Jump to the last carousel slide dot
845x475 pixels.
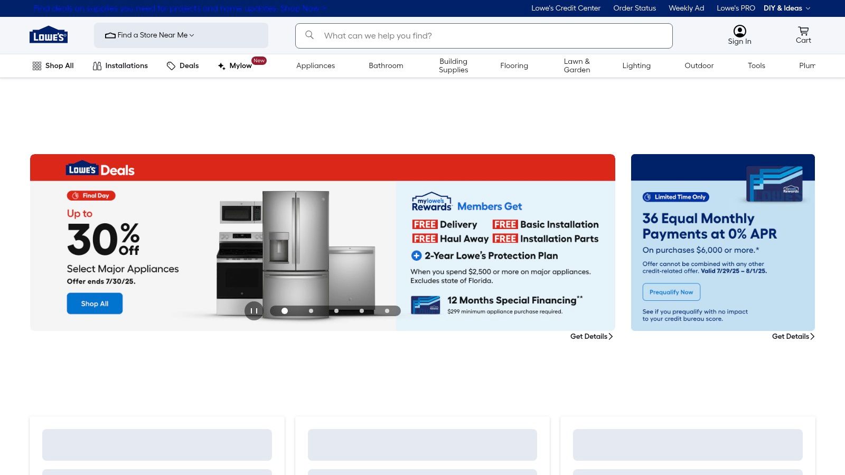387,311
